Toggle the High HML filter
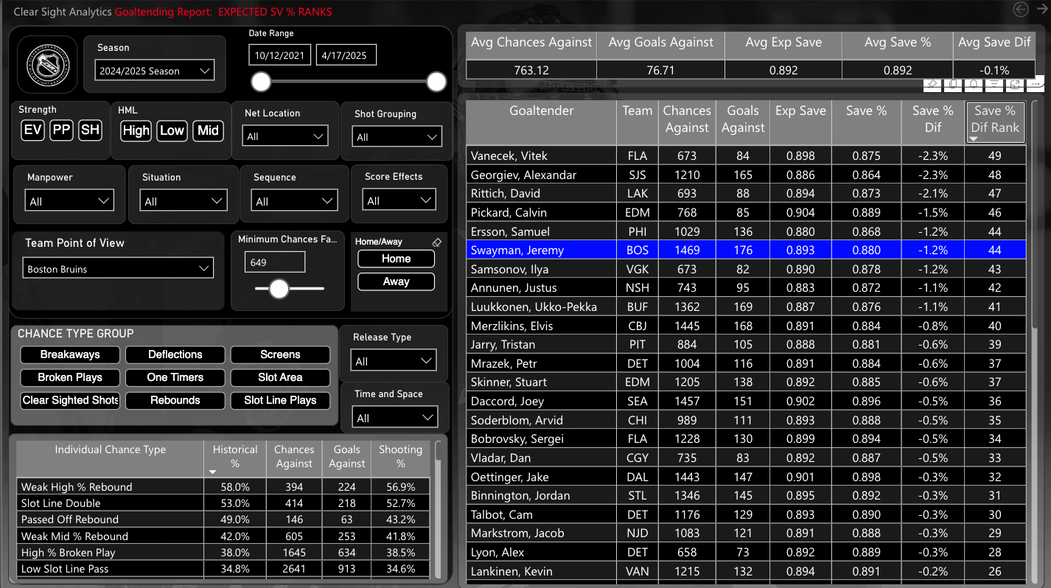Image resolution: width=1051 pixels, height=588 pixels. [136, 130]
